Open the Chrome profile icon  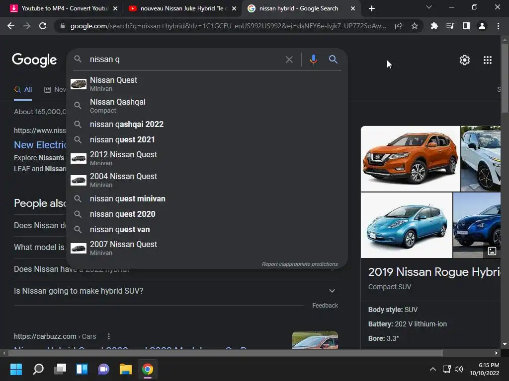point(482,26)
